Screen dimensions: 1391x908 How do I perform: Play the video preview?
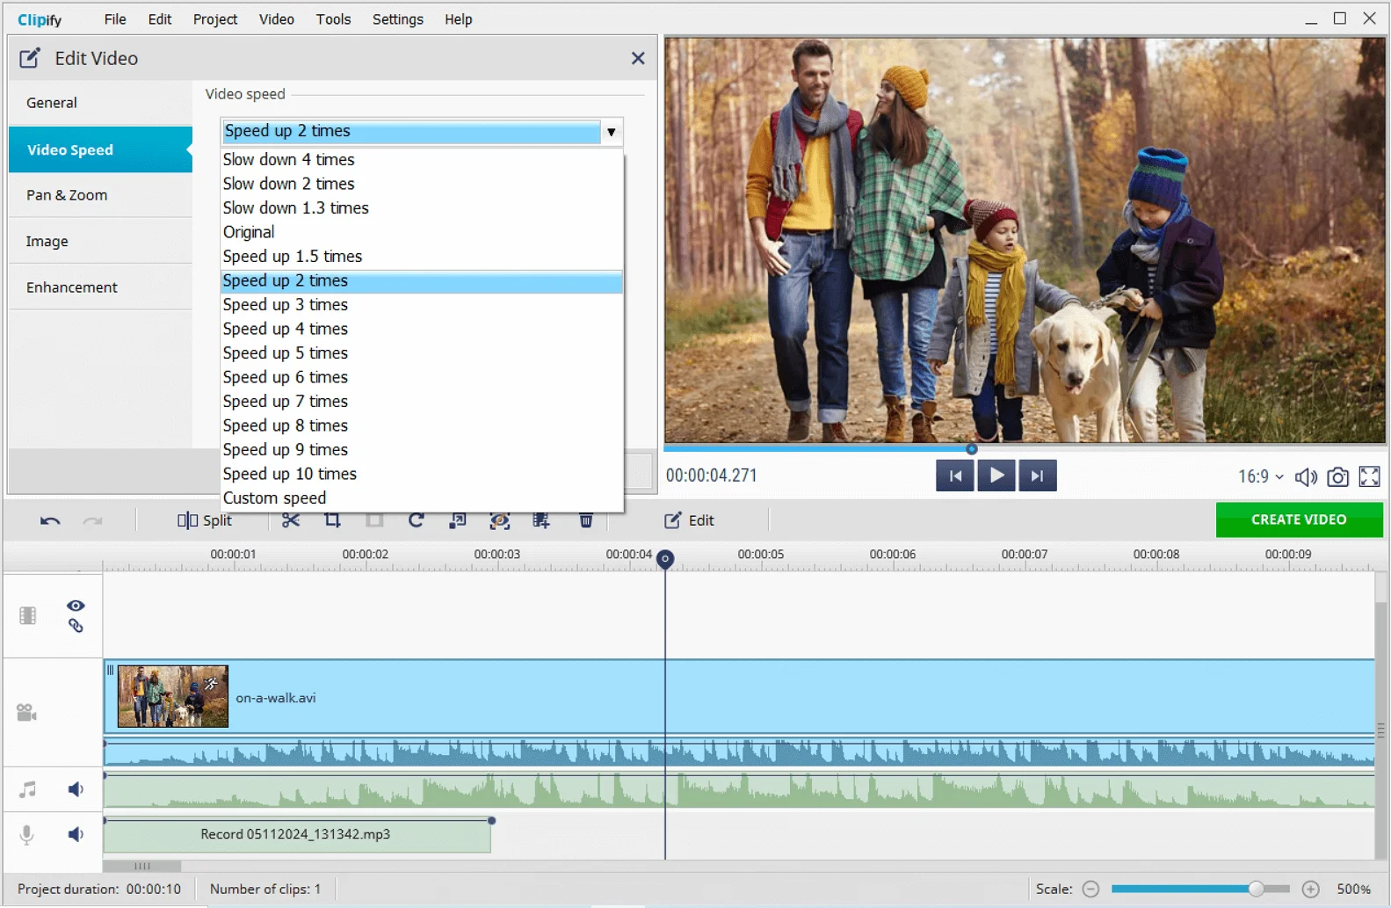tap(996, 476)
